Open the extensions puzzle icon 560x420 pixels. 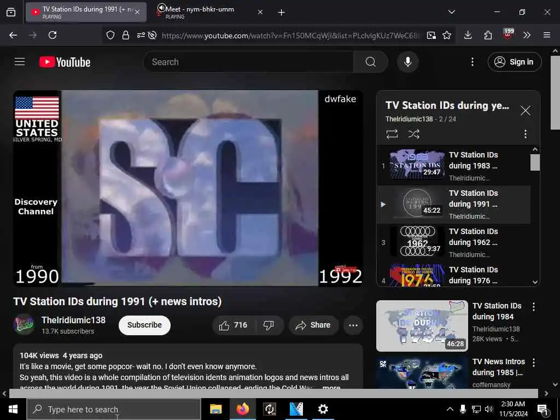click(488, 35)
